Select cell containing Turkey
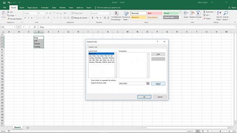Image resolution: width=237 pixels, height=133 pixels. 39,47
